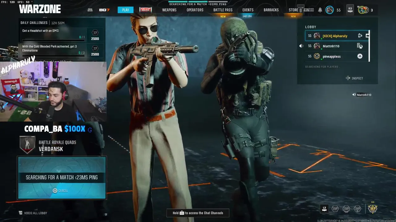Click the Daily Challenges header
Image resolution: width=396 pixels, height=222 pixels.
[34, 23]
